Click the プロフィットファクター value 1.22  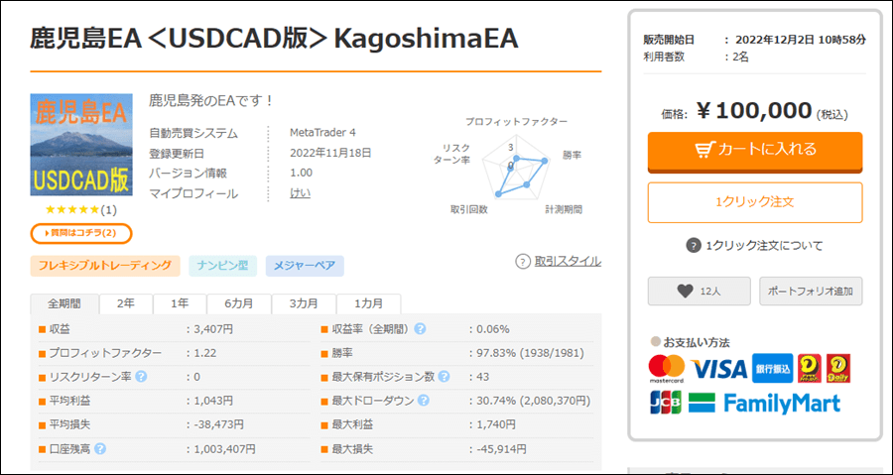pos(205,353)
